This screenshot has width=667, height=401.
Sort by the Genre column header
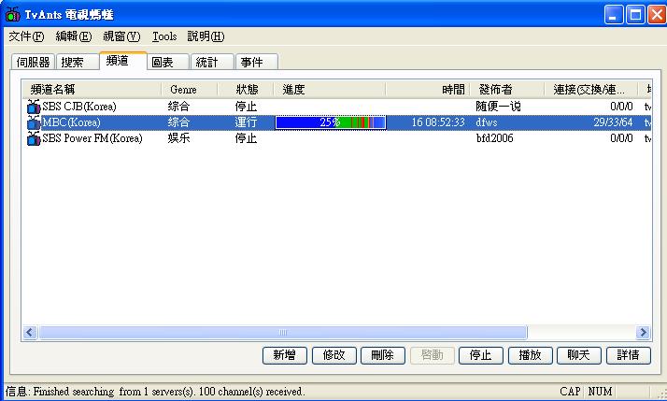point(190,90)
